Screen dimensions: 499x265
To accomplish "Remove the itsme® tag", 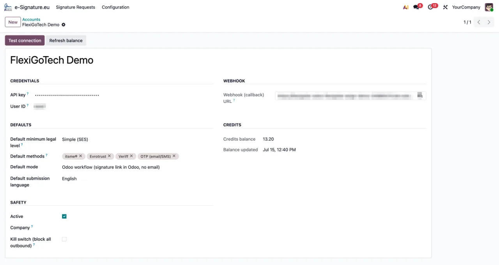I will pos(81,156).
